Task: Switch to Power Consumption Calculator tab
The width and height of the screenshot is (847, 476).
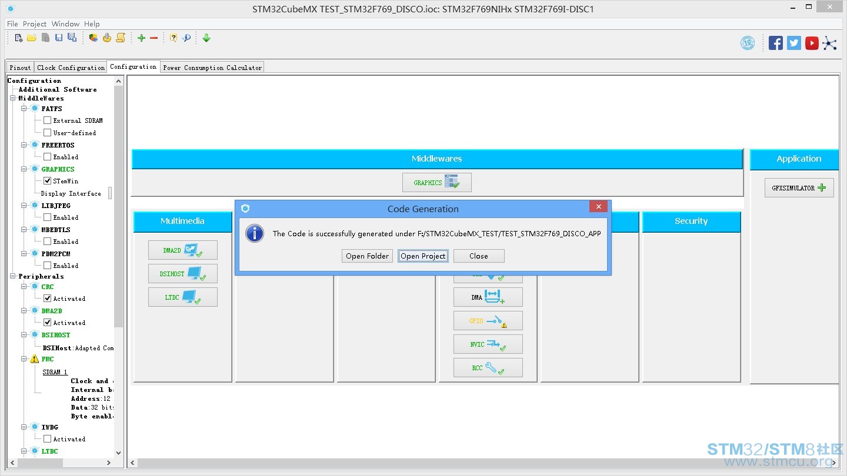Action: [212, 68]
